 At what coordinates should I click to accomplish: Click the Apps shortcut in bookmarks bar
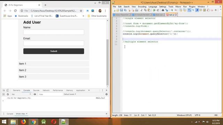8,16
